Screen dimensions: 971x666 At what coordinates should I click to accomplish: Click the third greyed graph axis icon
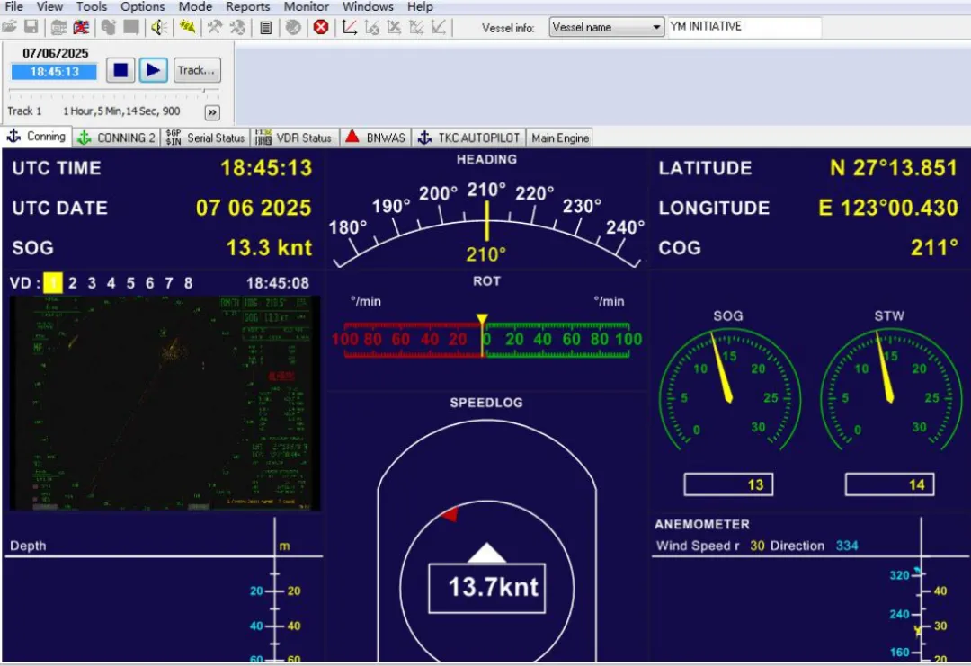[x=394, y=27]
